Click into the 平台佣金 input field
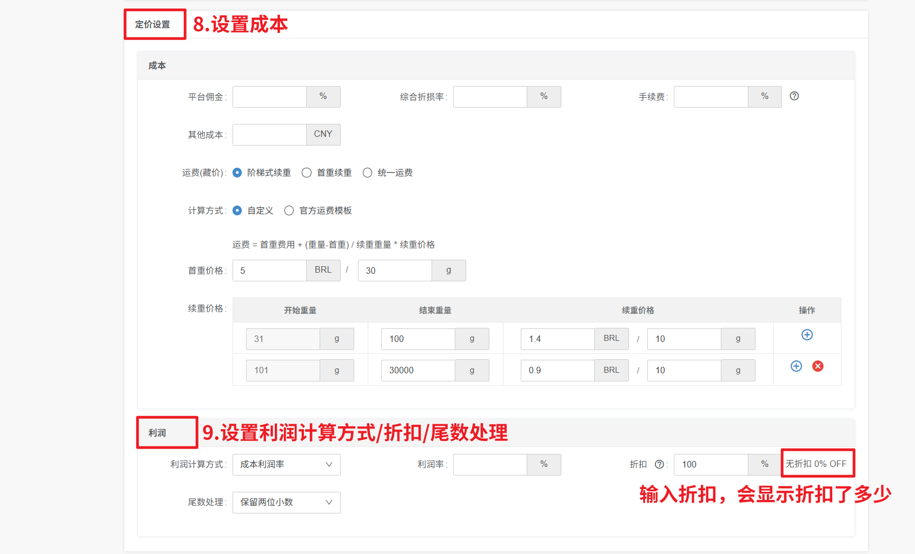This screenshot has height=554, width=915. 269,97
